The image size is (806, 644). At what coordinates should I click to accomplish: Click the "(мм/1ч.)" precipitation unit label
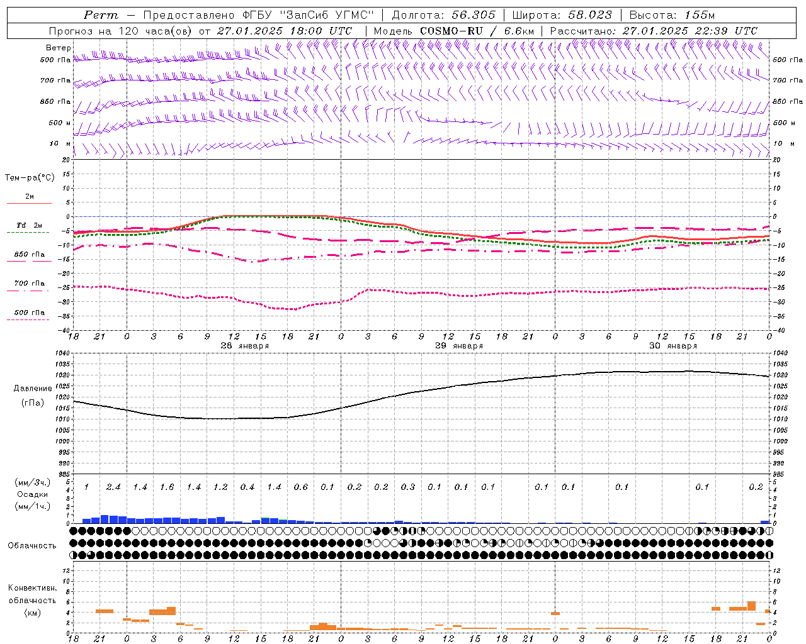32,506
